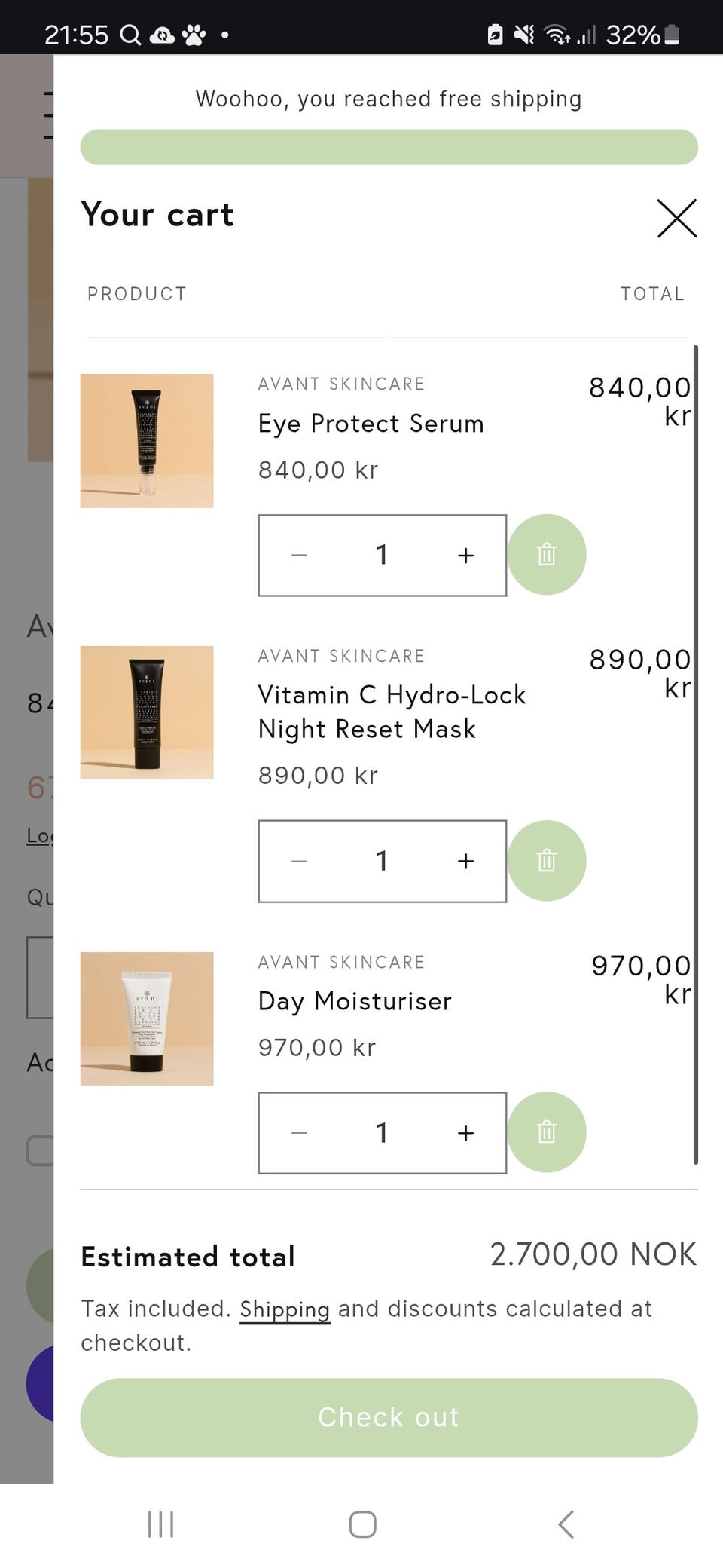Open the Eye Protect Serum title link
This screenshot has height=1568, width=723.
(x=371, y=424)
